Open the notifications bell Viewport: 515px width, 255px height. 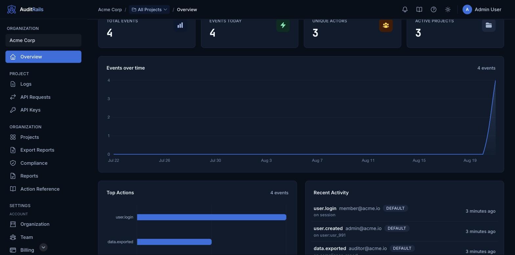405,10
